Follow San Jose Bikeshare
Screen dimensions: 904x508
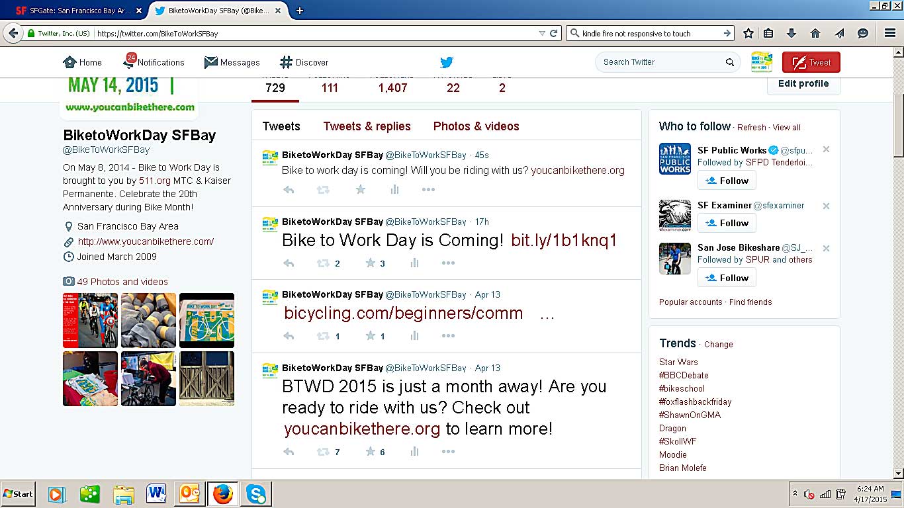click(x=727, y=278)
